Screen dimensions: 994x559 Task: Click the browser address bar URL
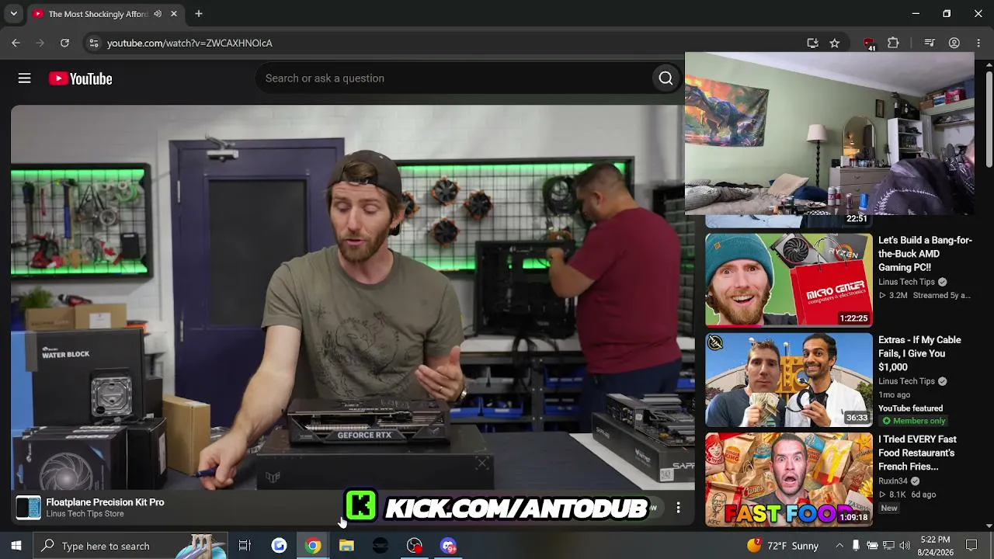(189, 43)
